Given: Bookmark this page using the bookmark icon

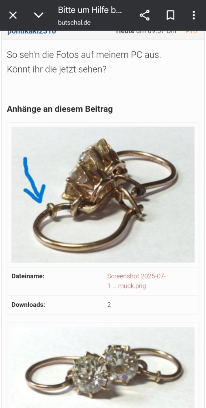Looking at the screenshot, I should (170, 16).
